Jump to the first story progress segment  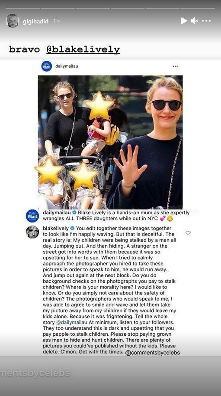pos(22,8)
